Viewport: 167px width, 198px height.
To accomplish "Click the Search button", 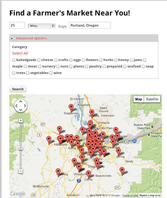I will tap(18, 89).
